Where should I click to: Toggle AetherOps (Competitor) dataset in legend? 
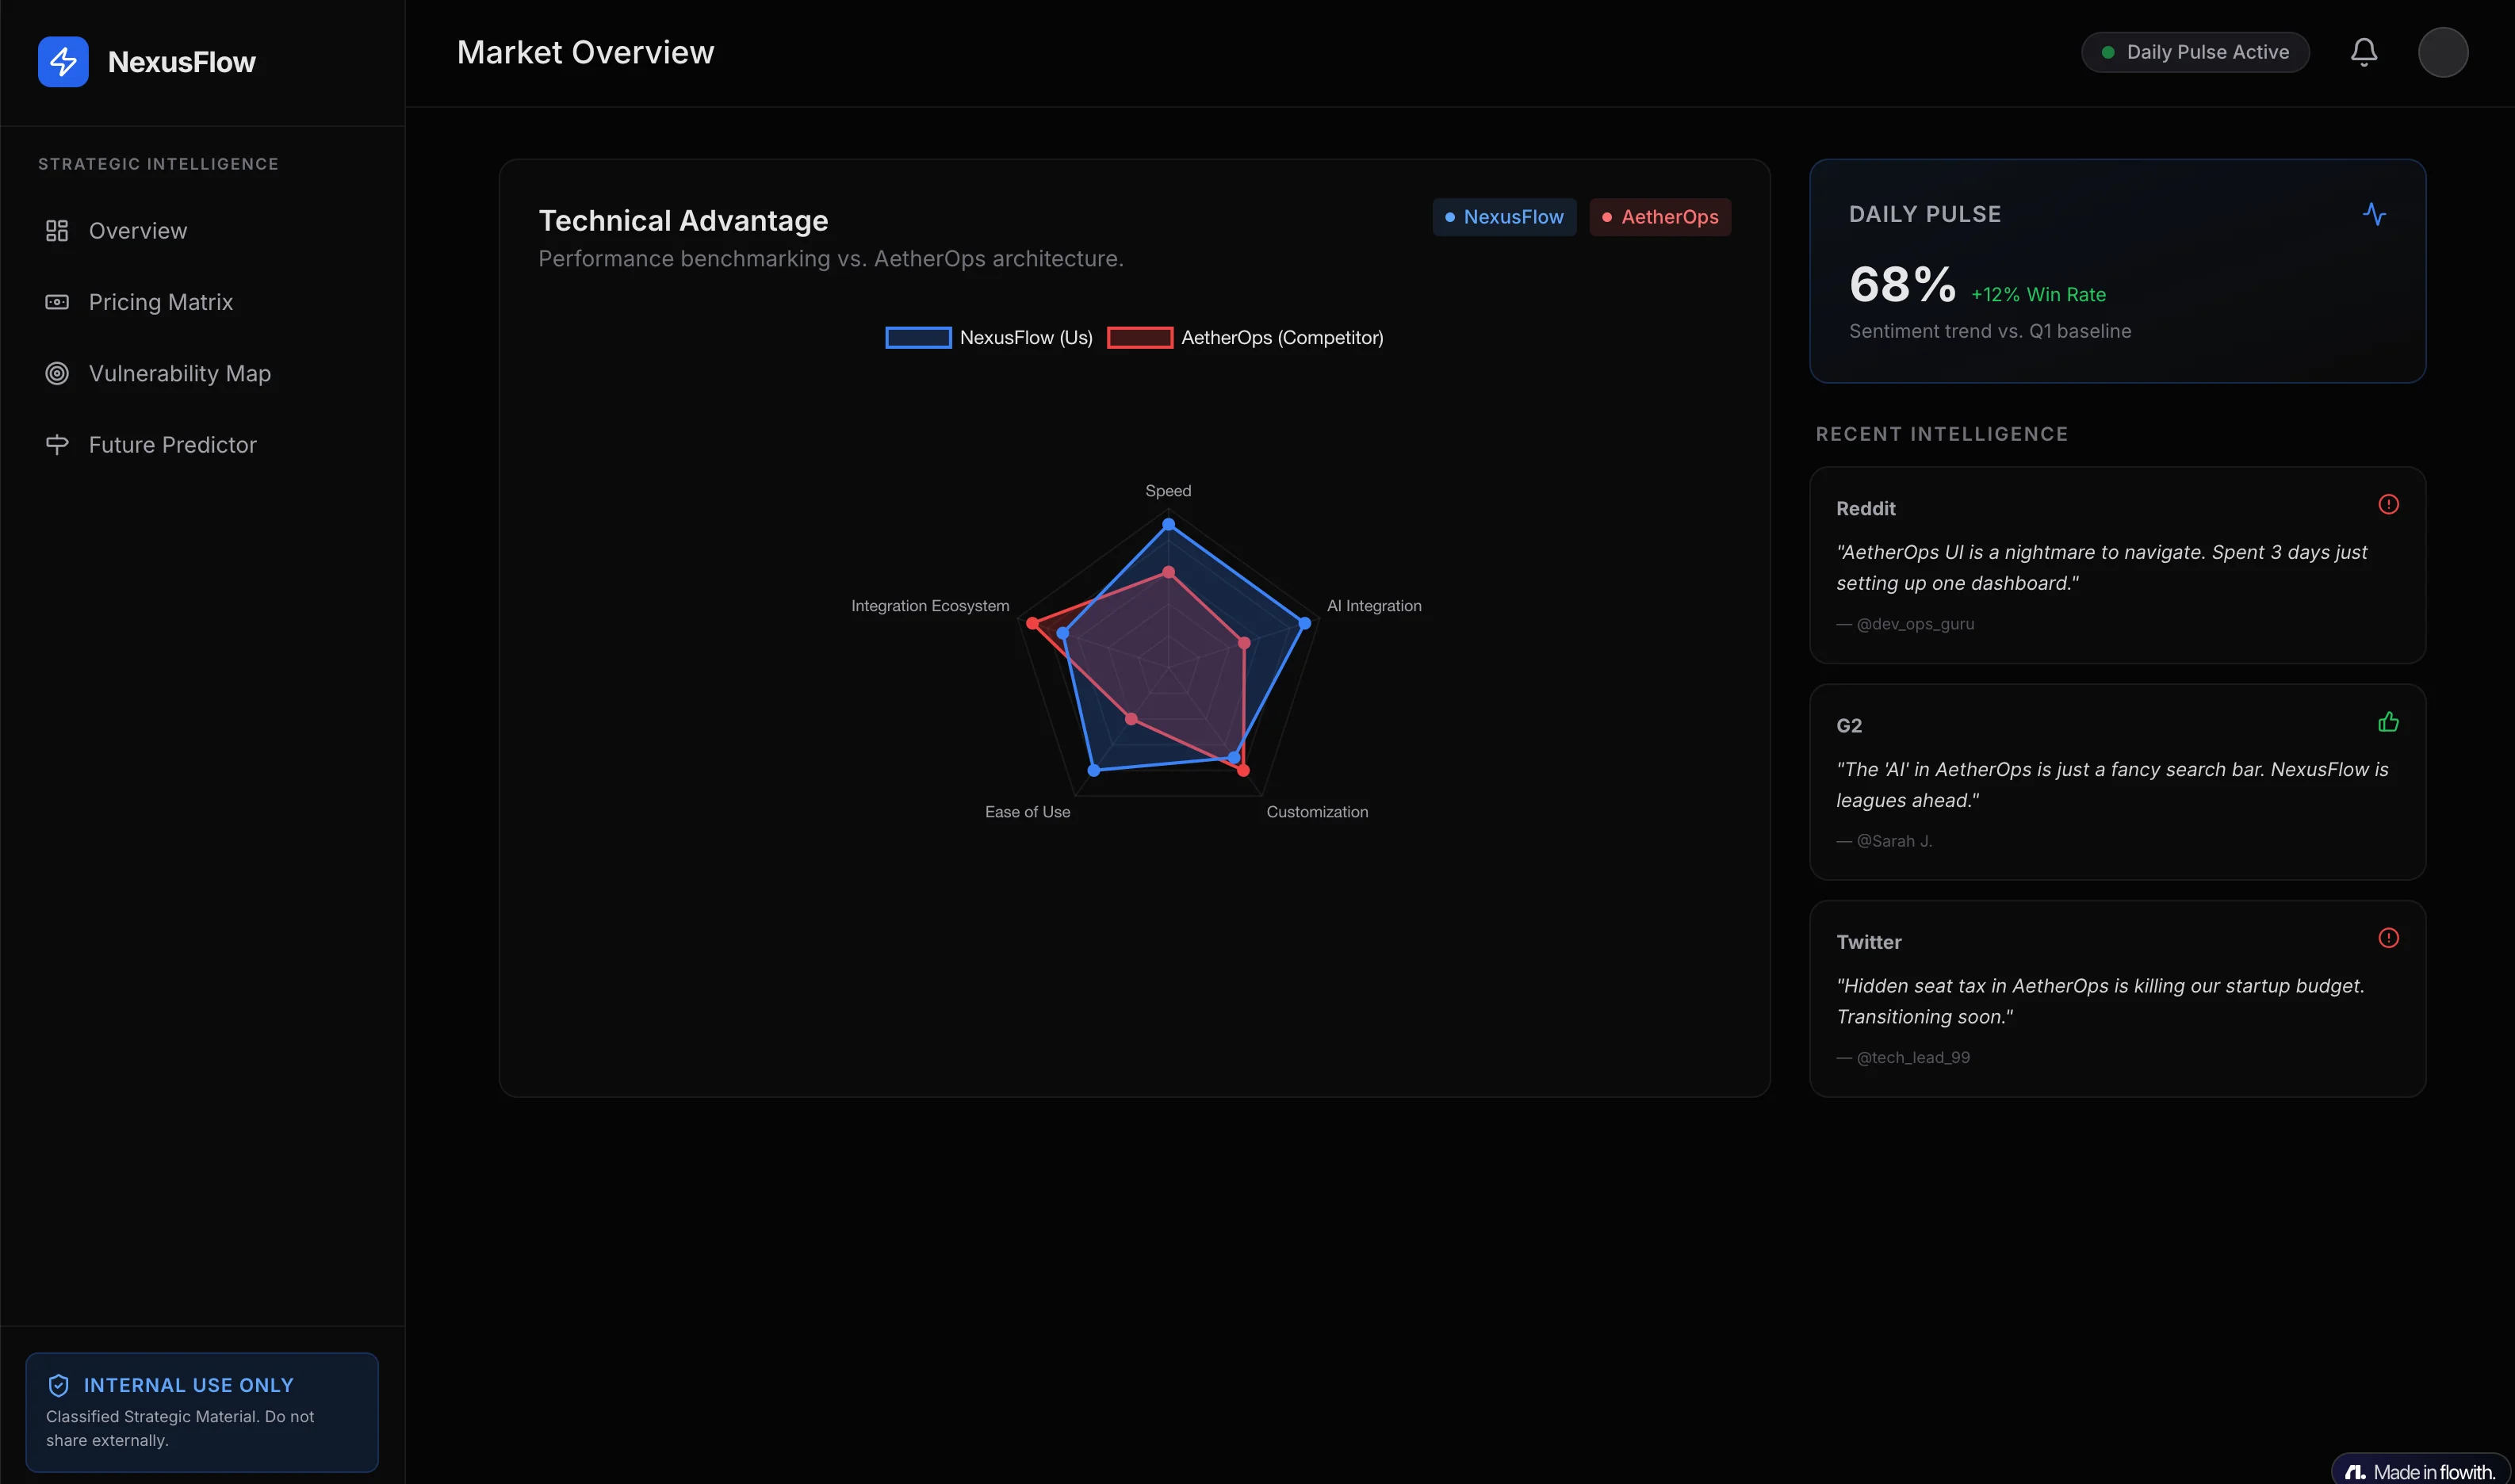pos(1245,338)
